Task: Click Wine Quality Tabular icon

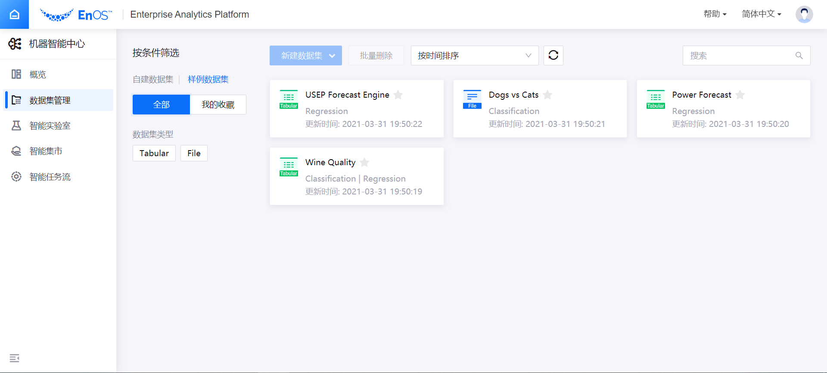Action: (x=289, y=167)
